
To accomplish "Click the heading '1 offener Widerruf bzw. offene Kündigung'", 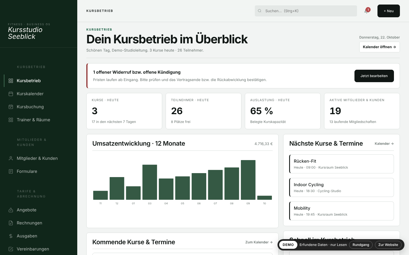I will click(137, 72).
